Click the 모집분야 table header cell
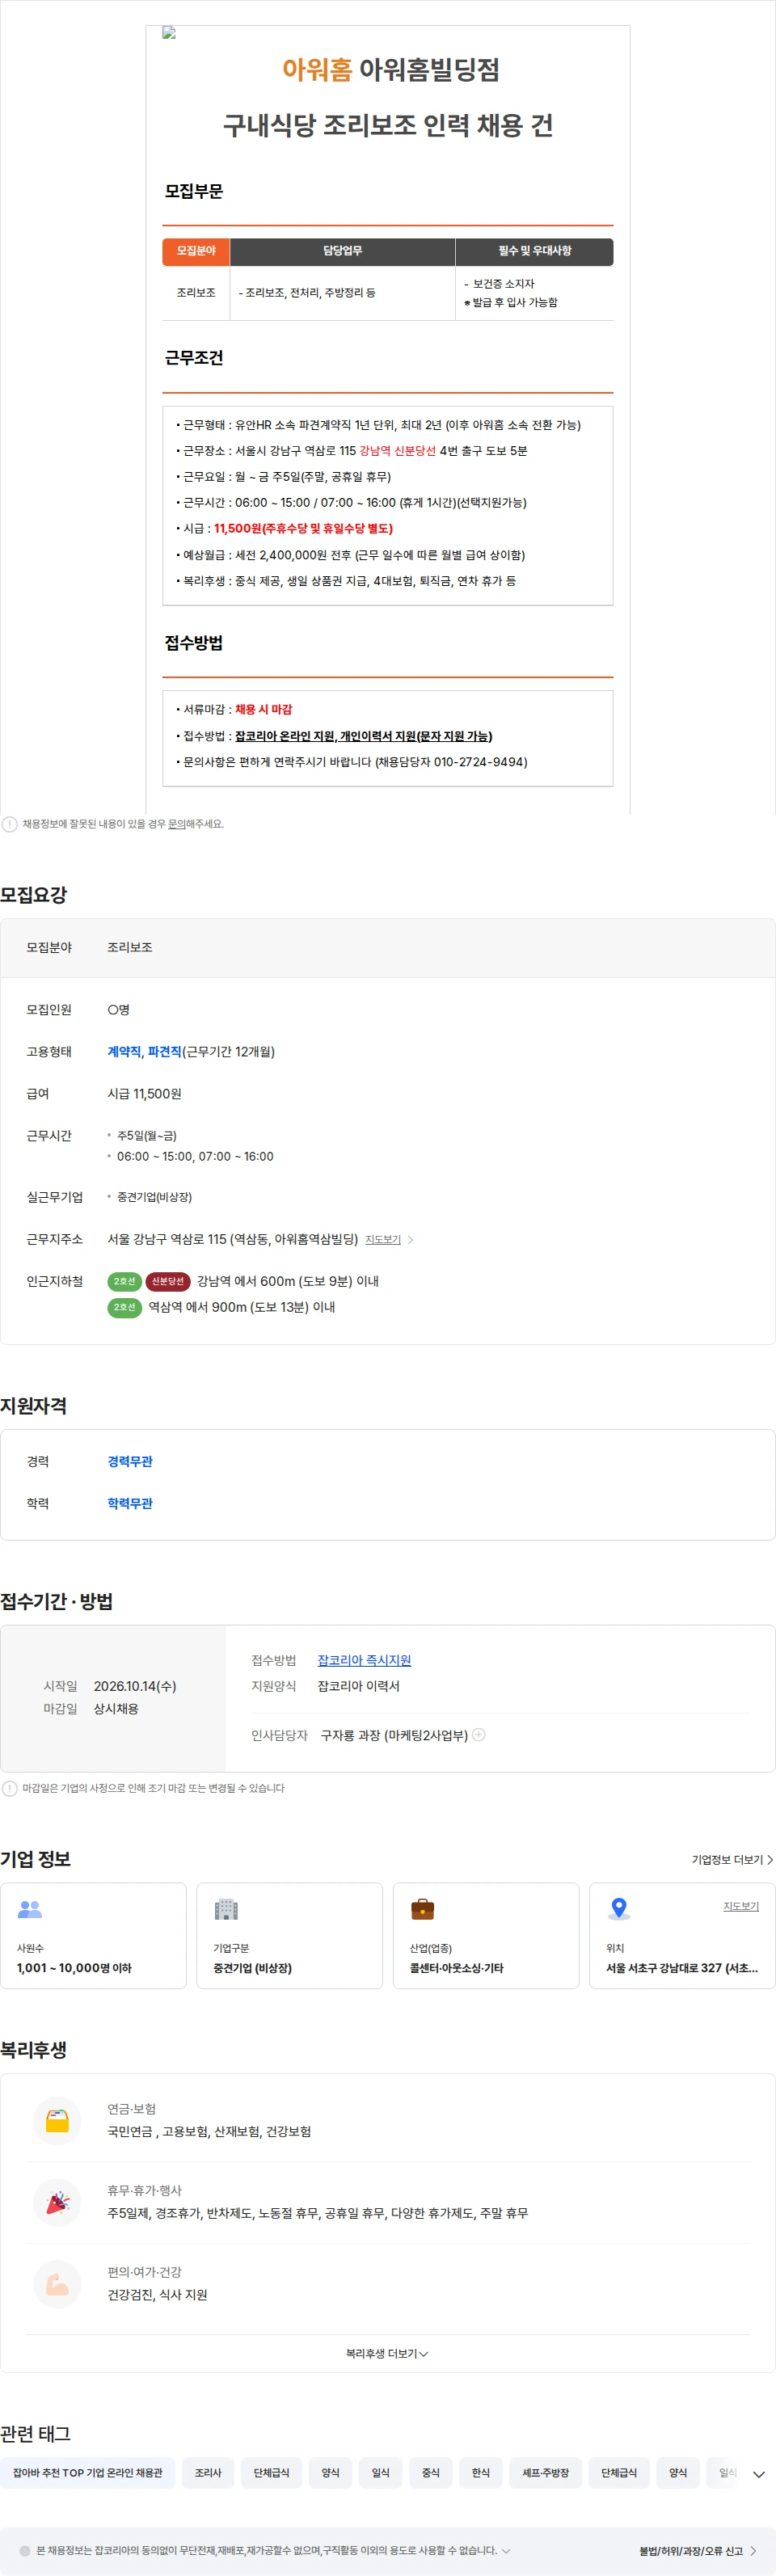 click(196, 251)
